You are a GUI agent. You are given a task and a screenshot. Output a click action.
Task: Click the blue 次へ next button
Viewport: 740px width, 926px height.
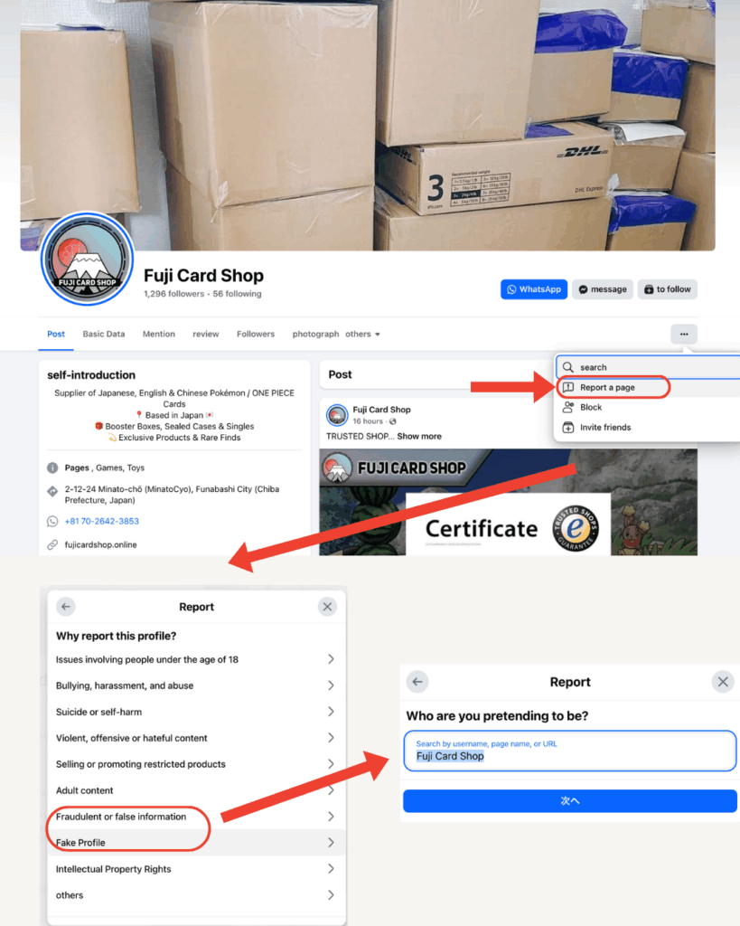[x=570, y=801]
